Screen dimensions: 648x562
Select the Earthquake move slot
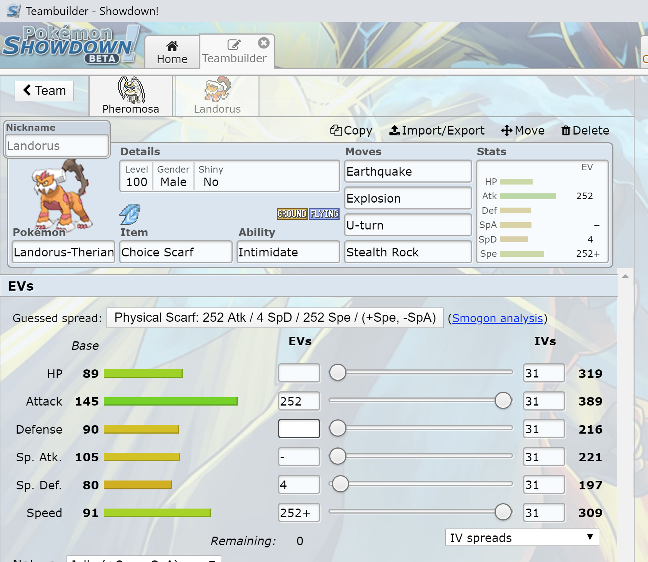(x=408, y=171)
